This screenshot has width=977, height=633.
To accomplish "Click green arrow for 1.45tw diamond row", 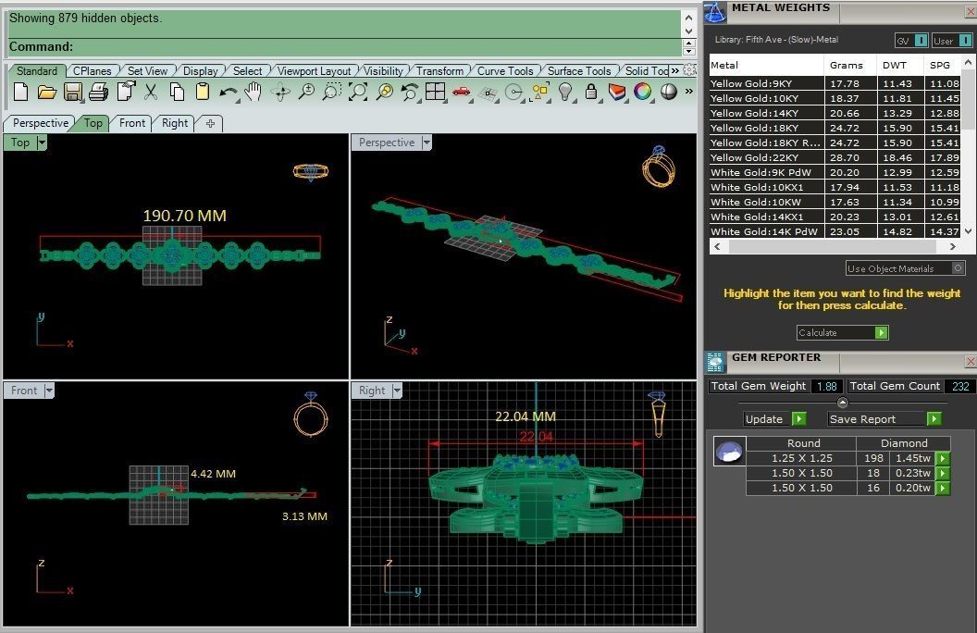I will 944,458.
